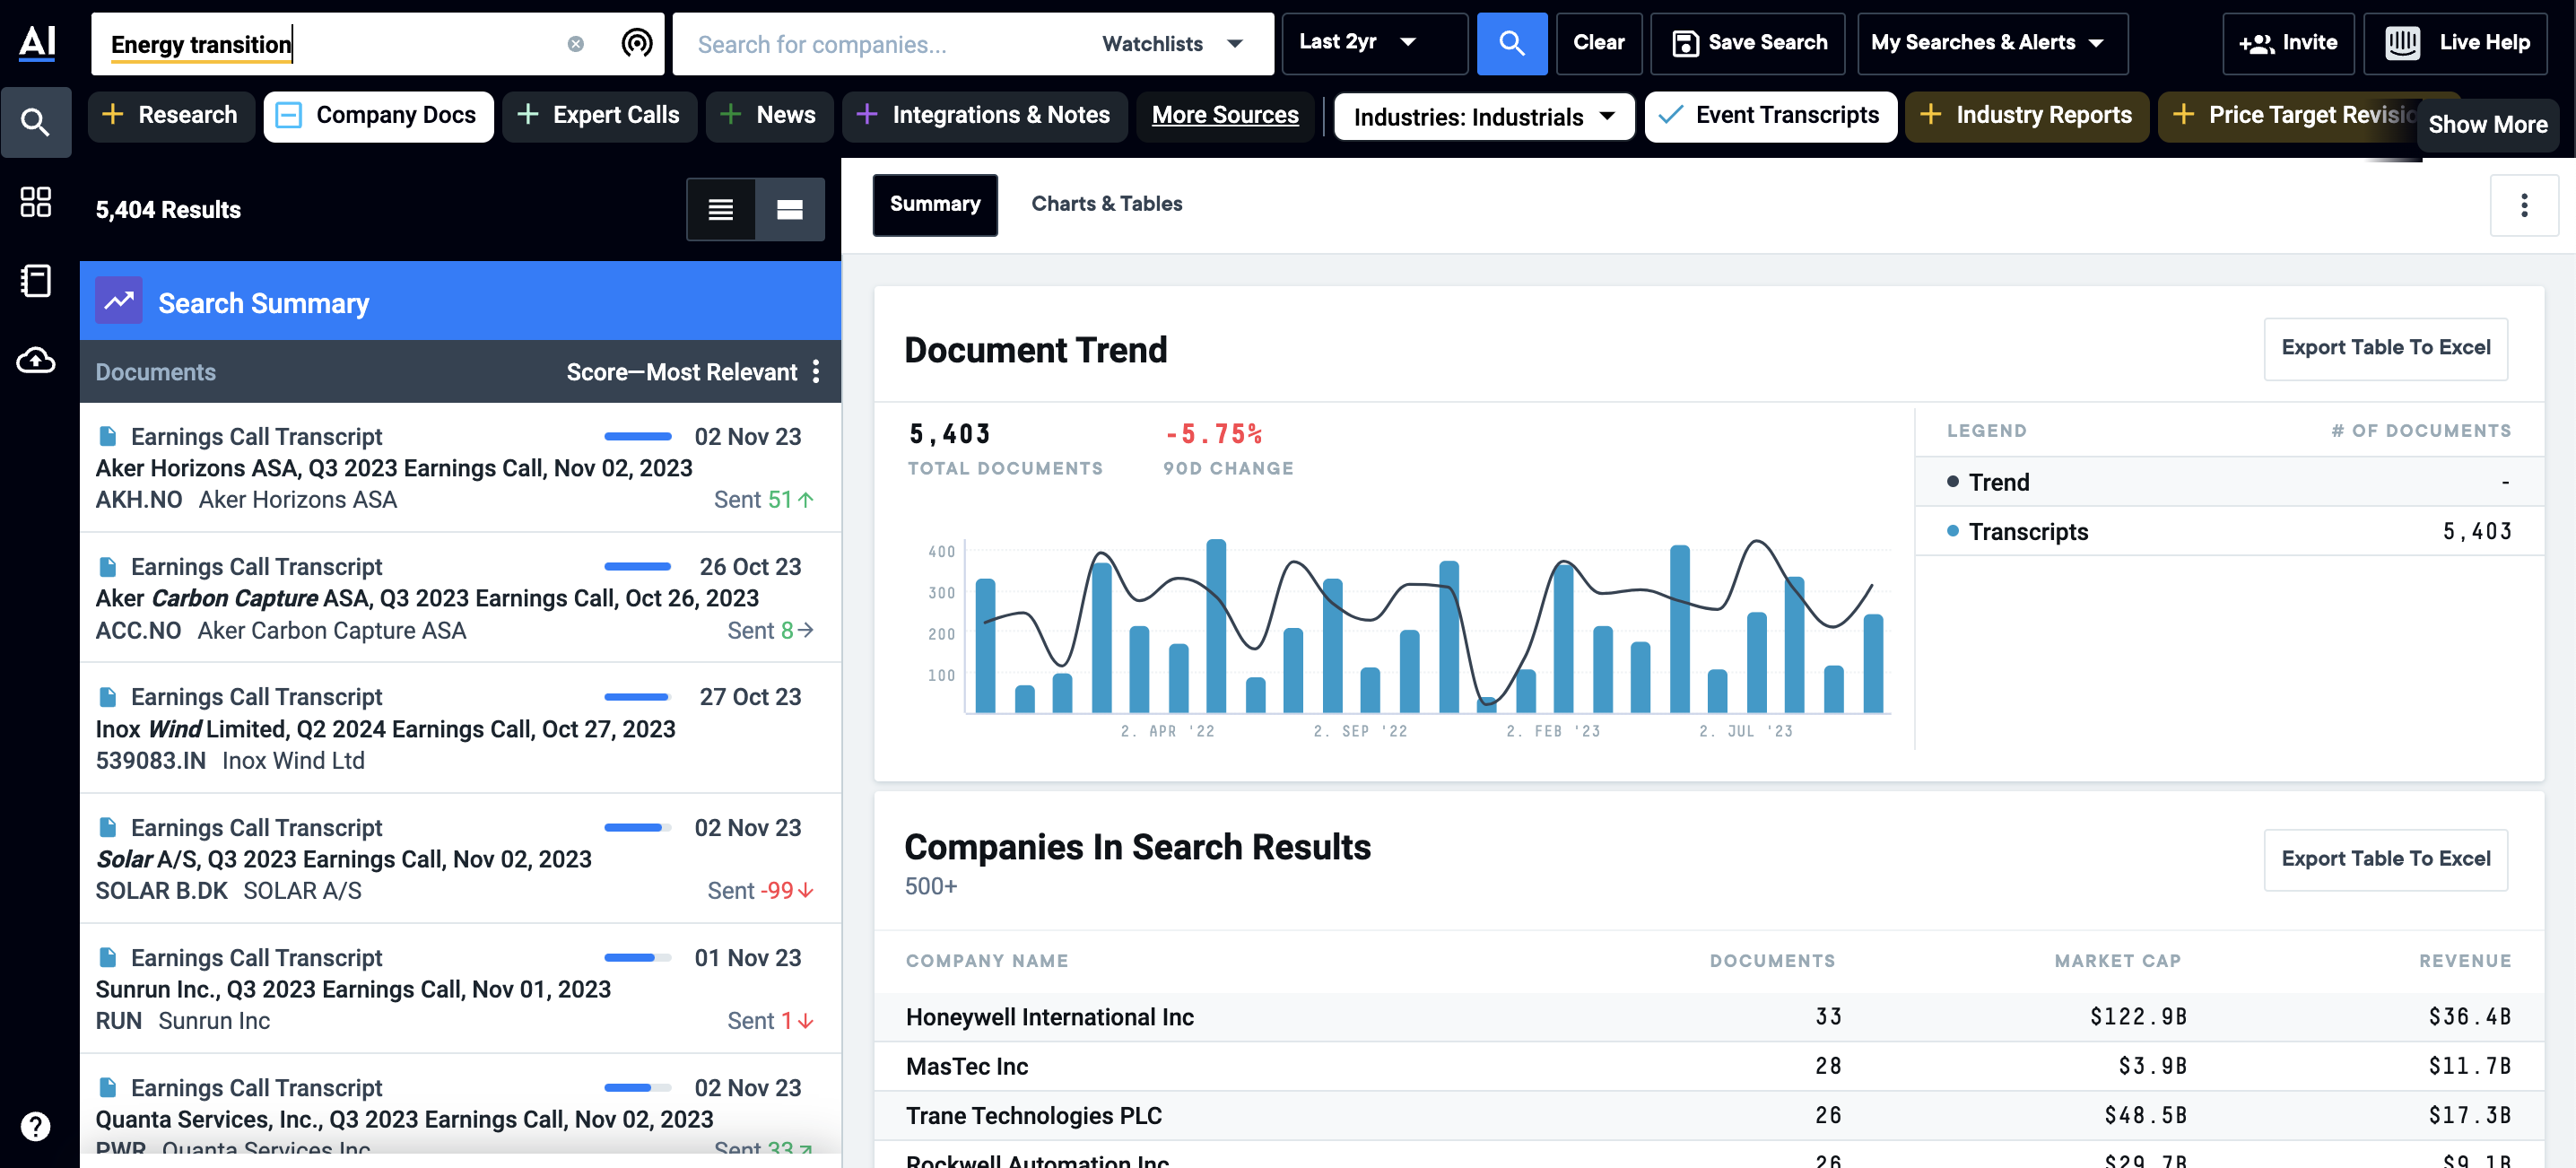The height and width of the screenshot is (1168, 2576).
Task: Toggle the Transcripts legend series
Action: coord(2017,531)
